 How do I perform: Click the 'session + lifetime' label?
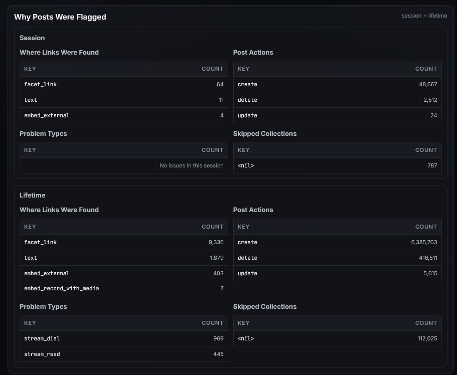[424, 16]
